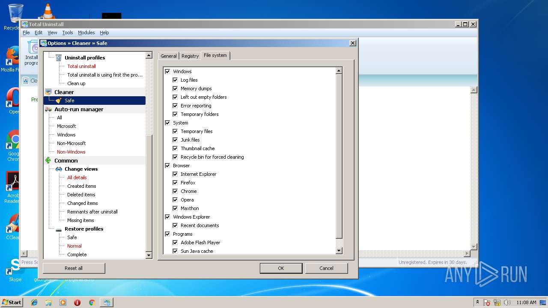This screenshot has height=308, width=548.
Task: Toggle the Memory dumps checkbox
Action: [x=175, y=89]
